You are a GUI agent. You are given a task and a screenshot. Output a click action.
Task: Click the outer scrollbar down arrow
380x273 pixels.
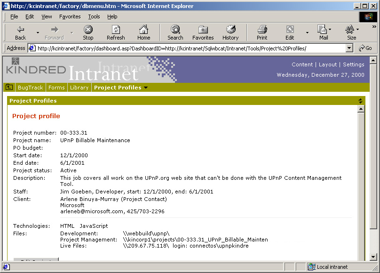point(373,257)
